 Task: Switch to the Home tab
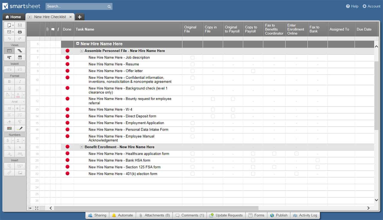click(x=13, y=17)
